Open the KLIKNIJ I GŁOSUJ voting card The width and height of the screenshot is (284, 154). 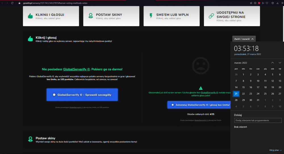[x=51, y=16]
